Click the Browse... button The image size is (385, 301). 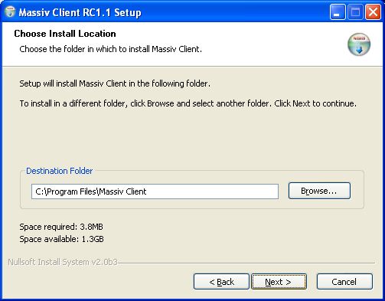point(319,191)
